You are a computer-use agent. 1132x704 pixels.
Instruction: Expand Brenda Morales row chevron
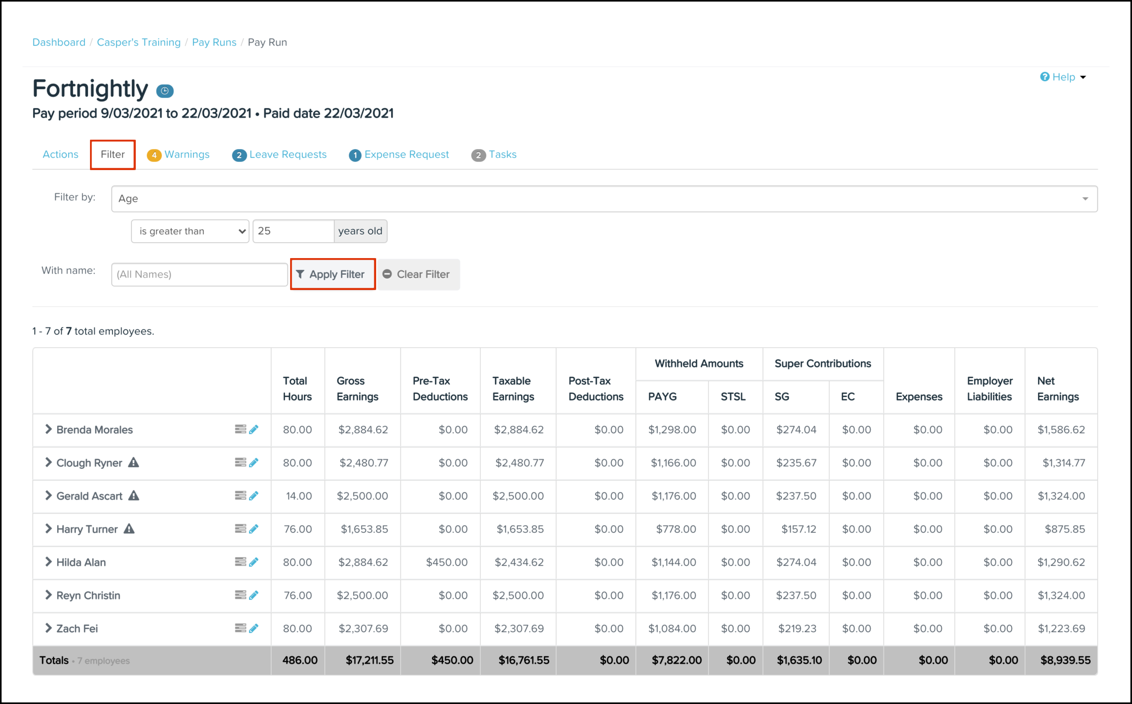[x=48, y=429]
